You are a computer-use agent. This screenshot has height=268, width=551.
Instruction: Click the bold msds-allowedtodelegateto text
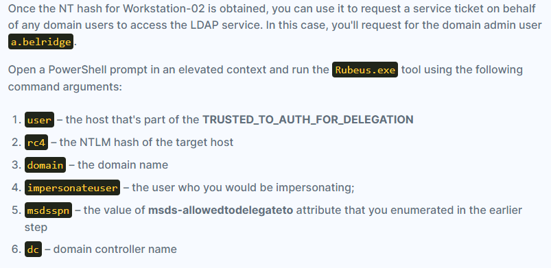pos(220,210)
